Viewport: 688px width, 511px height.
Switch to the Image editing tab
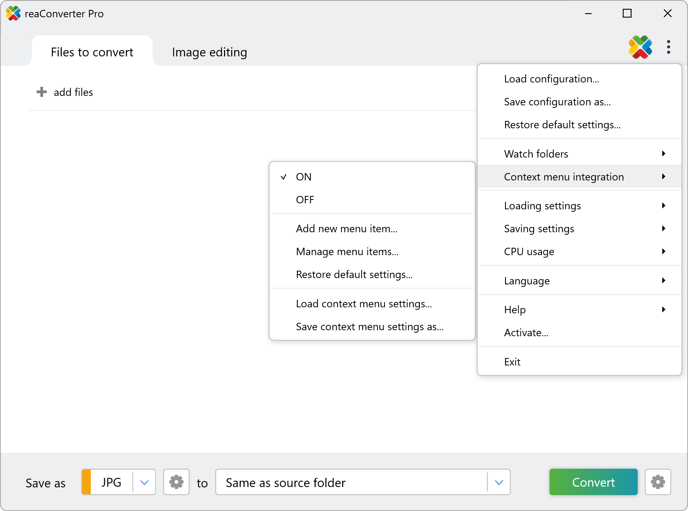pyautogui.click(x=209, y=52)
